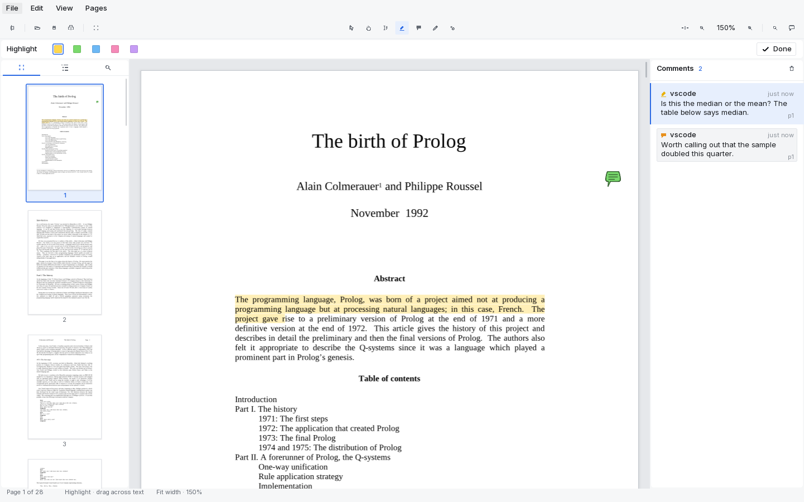
Task: Click the zoom out magnifier
Action: tap(702, 28)
